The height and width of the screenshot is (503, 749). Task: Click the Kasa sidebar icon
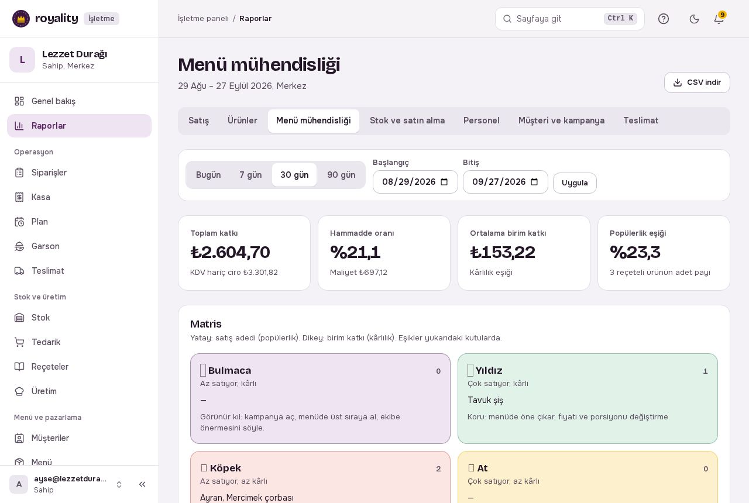(19, 197)
